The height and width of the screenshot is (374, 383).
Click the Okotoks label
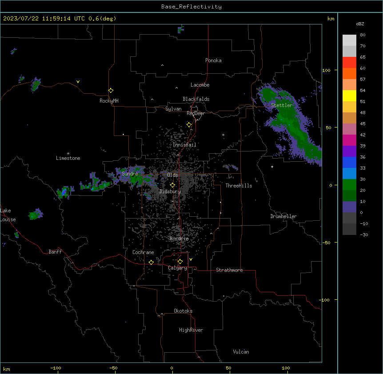tap(183, 311)
